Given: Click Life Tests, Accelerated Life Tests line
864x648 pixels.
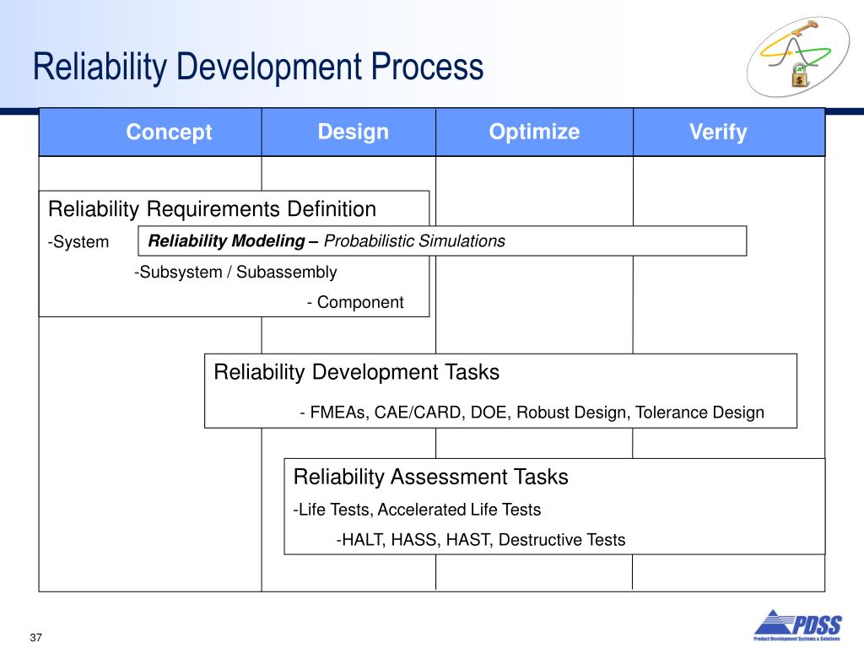Looking at the screenshot, I should tap(417, 510).
